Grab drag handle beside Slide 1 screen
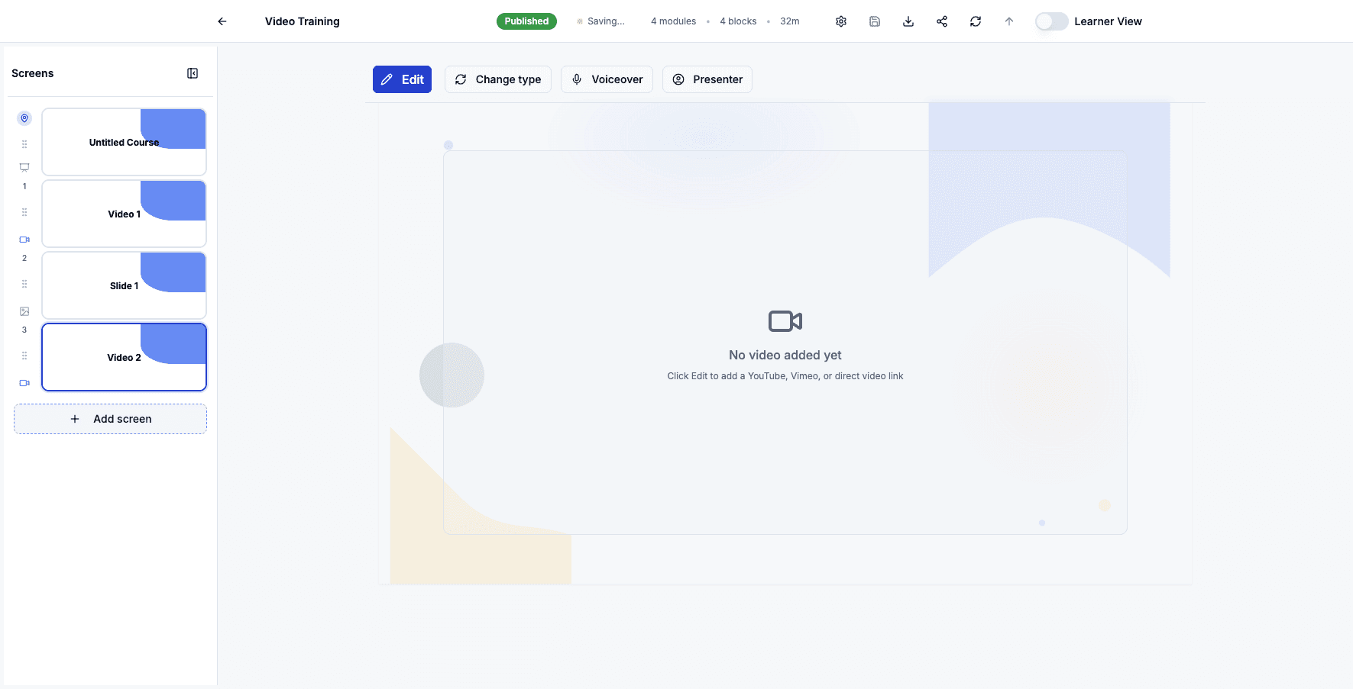Image resolution: width=1353 pixels, height=689 pixels. [24, 284]
